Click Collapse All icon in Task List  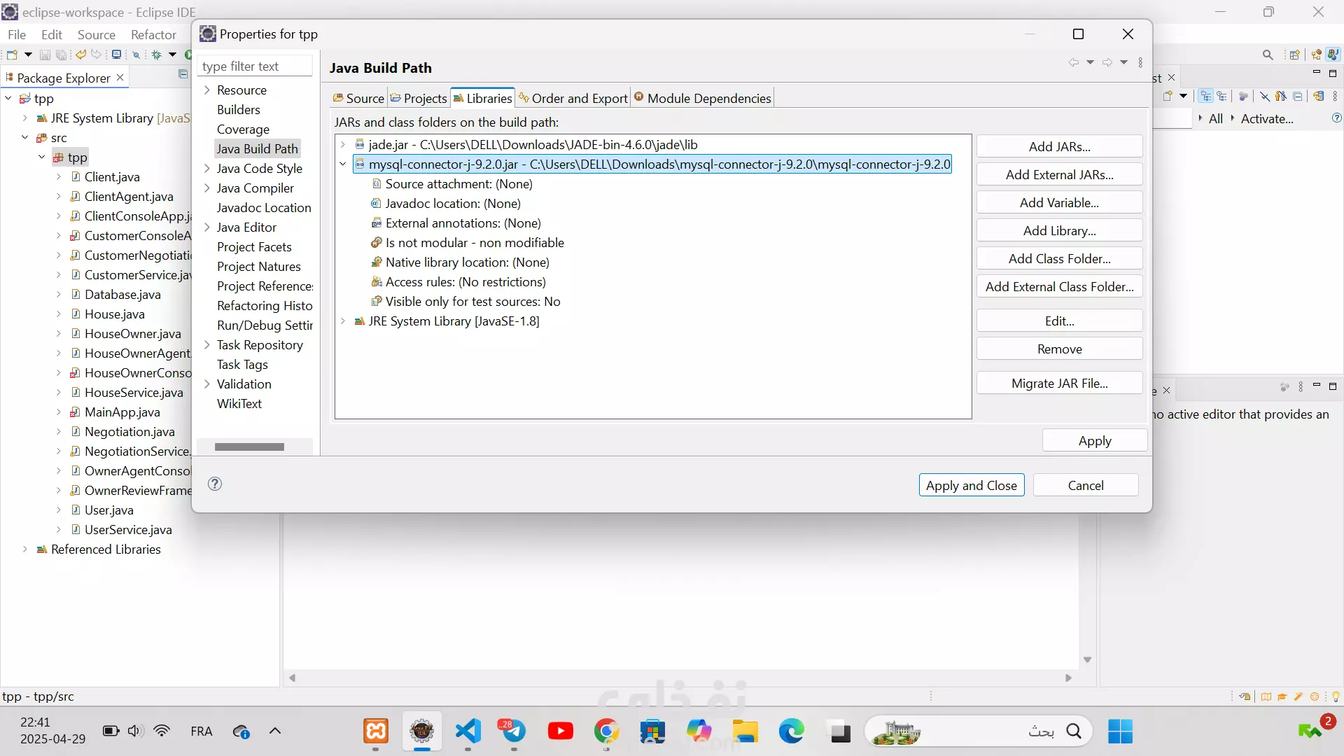(x=1298, y=96)
